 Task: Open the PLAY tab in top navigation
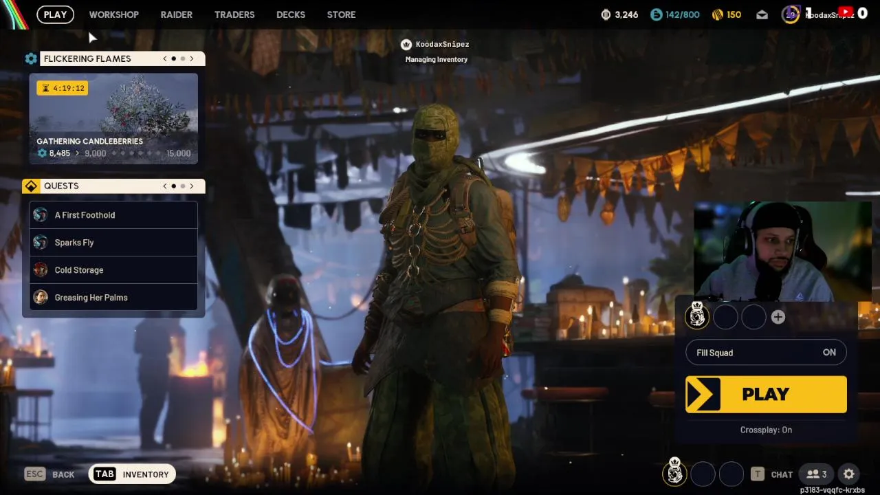tap(56, 14)
